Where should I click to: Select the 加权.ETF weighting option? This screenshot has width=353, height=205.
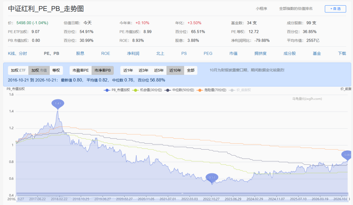click(18, 70)
